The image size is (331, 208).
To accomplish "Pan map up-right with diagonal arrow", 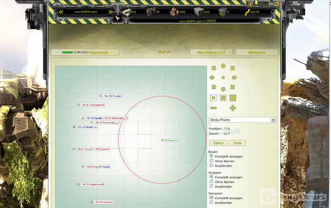I will point(233,68).
